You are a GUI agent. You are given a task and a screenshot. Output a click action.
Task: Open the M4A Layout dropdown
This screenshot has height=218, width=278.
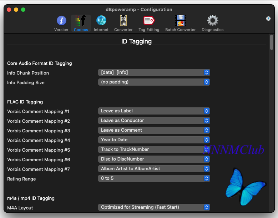(154, 207)
